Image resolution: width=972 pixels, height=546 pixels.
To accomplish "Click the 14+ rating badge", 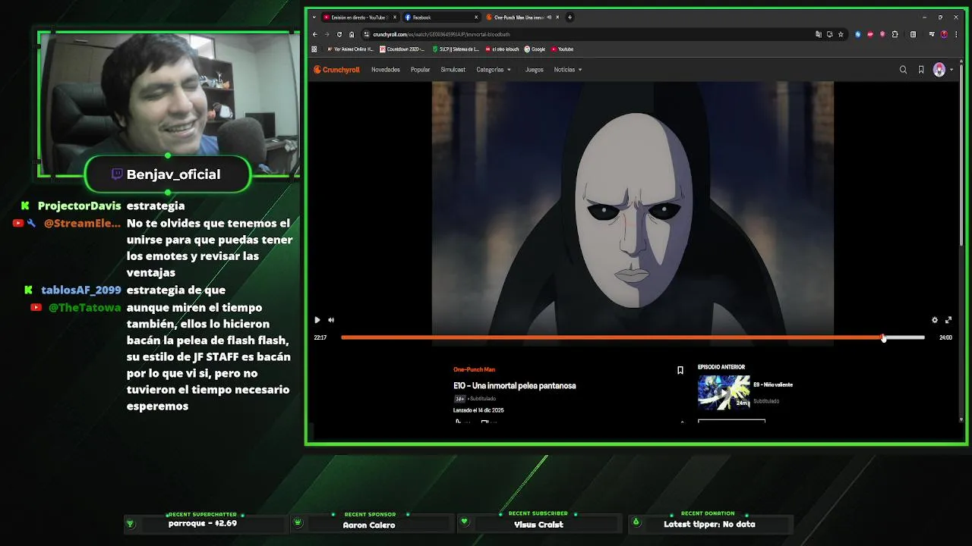I will (459, 398).
